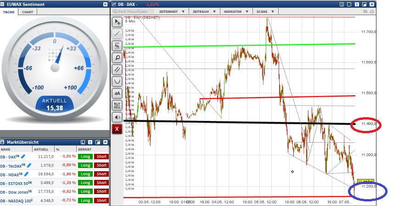404x206 pixels.
Task: Click the detach window icon in DAX chart header
Action: pos(365,5)
